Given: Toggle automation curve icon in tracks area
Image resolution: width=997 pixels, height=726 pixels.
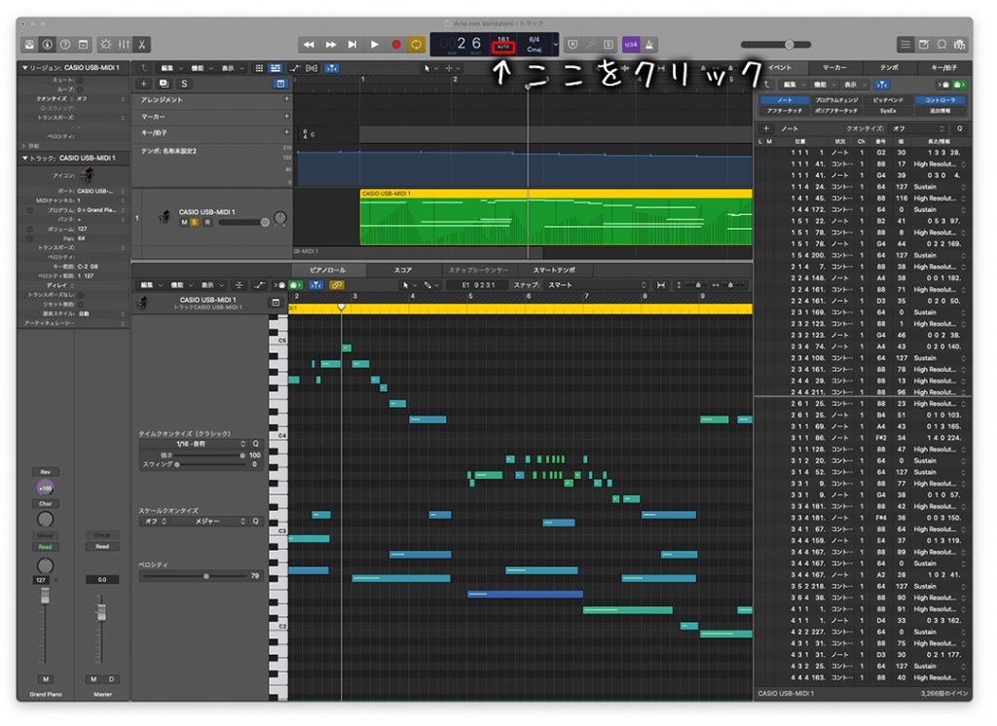Looking at the screenshot, I should click(295, 68).
